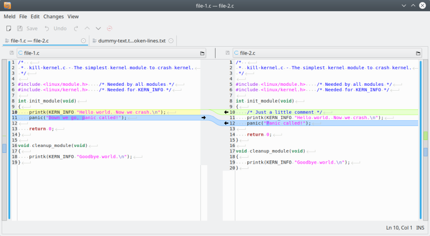This screenshot has width=430, height=236.
Task: Close the file-1.c — file-2.c tab
Action: click(x=83, y=41)
